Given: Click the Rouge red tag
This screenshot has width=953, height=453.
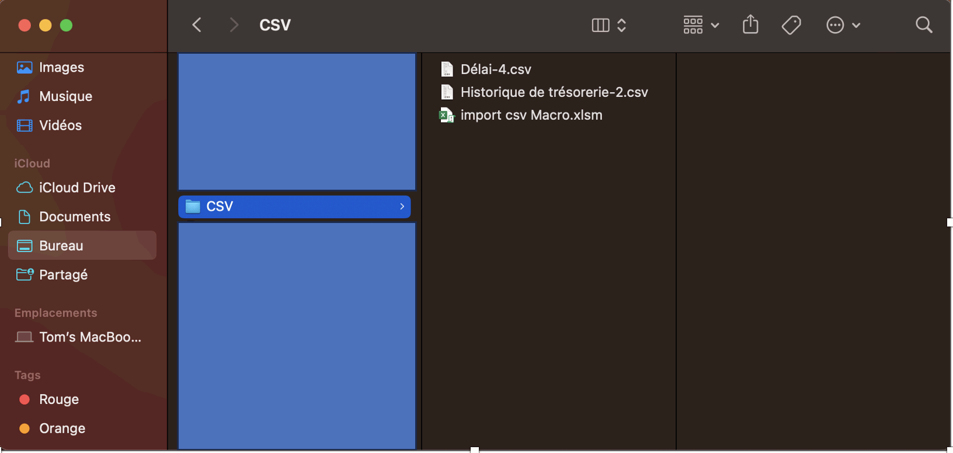Looking at the screenshot, I should pyautogui.click(x=58, y=399).
